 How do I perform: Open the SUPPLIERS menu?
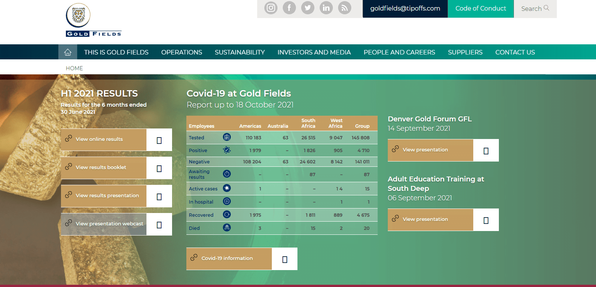tap(465, 52)
